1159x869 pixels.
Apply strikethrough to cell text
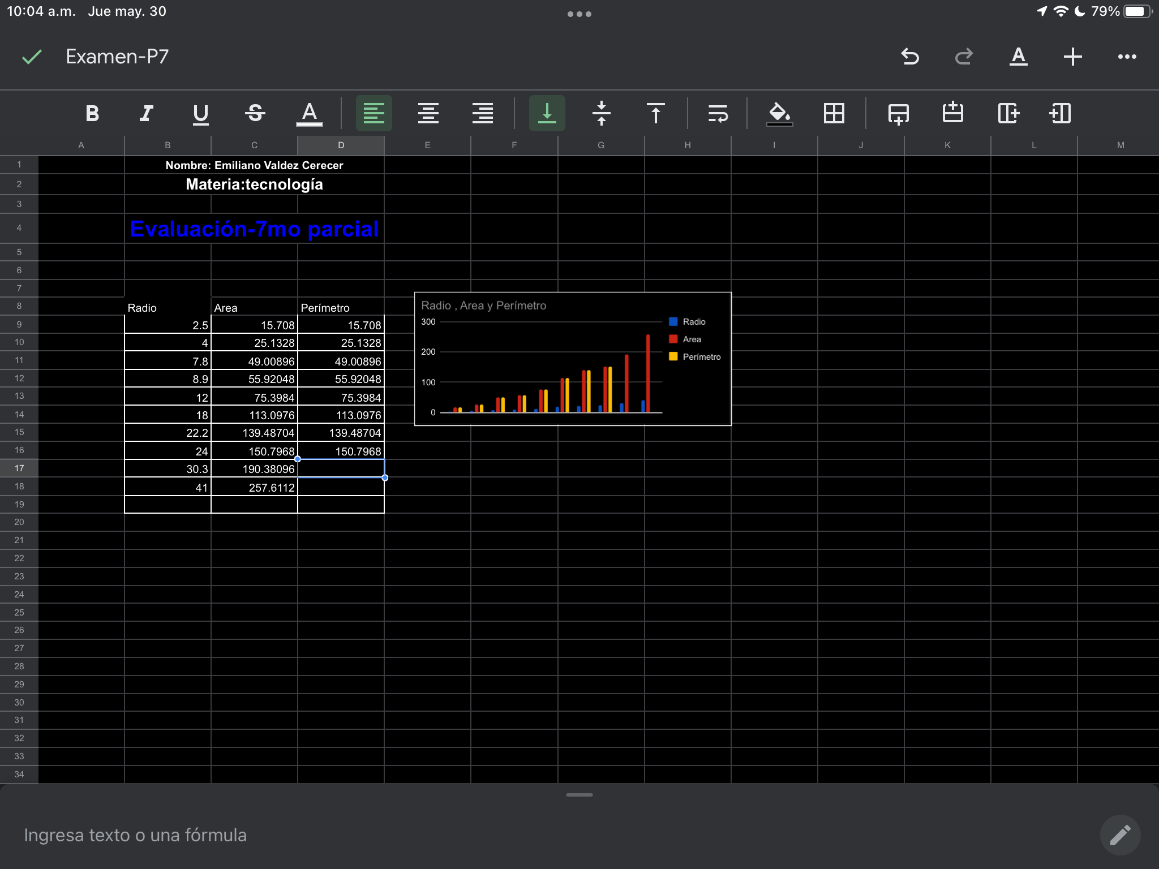pyautogui.click(x=255, y=113)
